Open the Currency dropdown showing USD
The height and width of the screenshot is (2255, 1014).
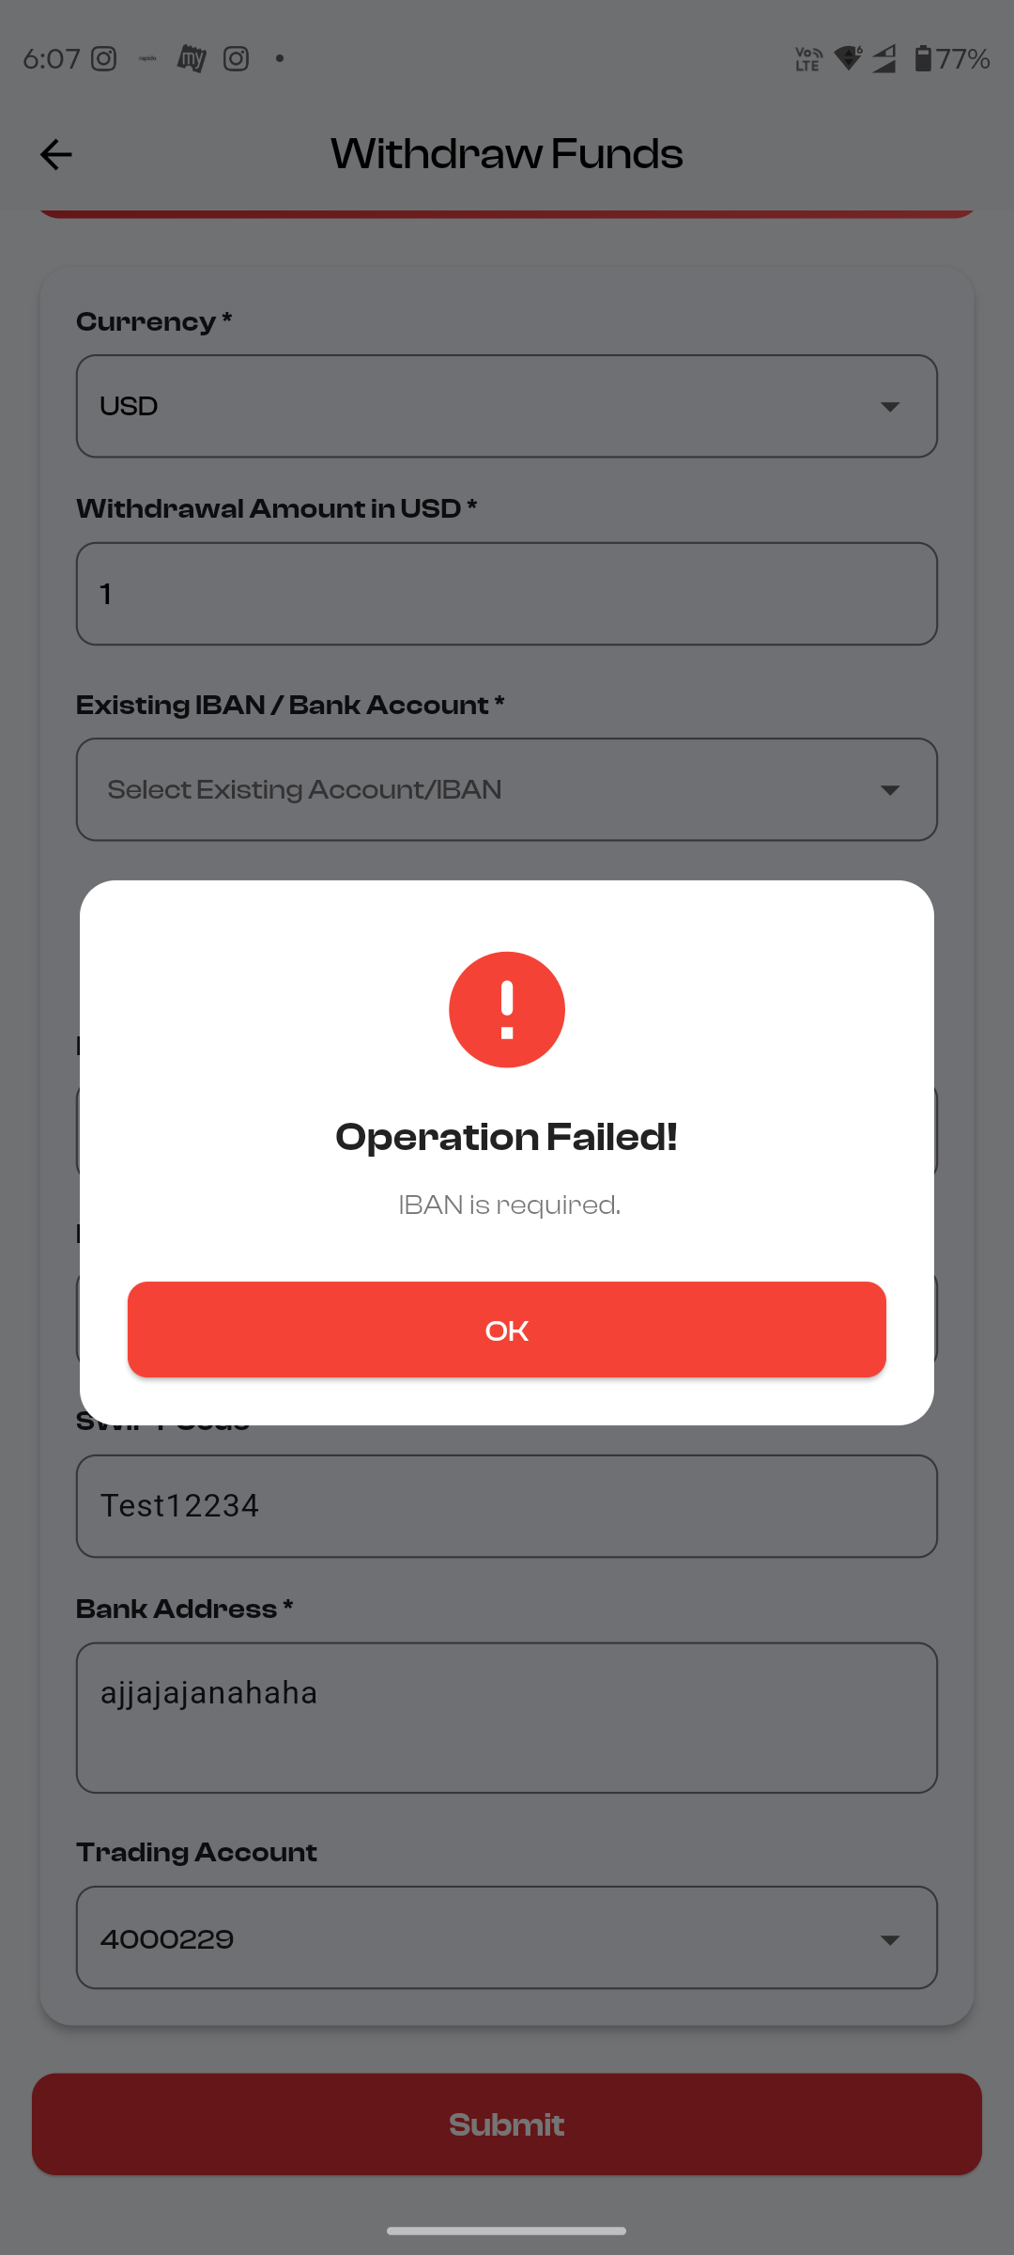pos(507,406)
